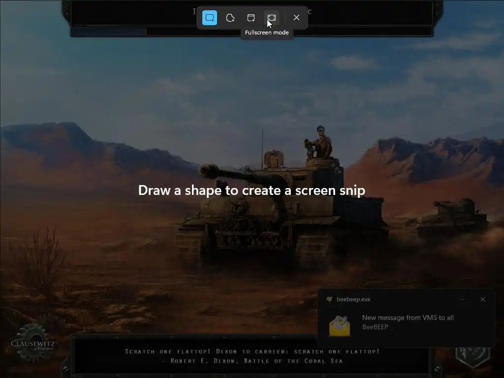Click the yellow envelope message icon

point(340,326)
